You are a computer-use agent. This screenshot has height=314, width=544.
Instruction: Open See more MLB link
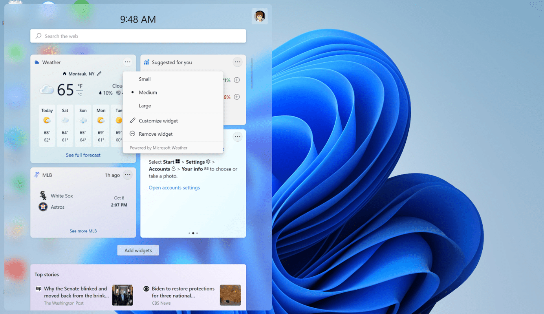point(83,231)
